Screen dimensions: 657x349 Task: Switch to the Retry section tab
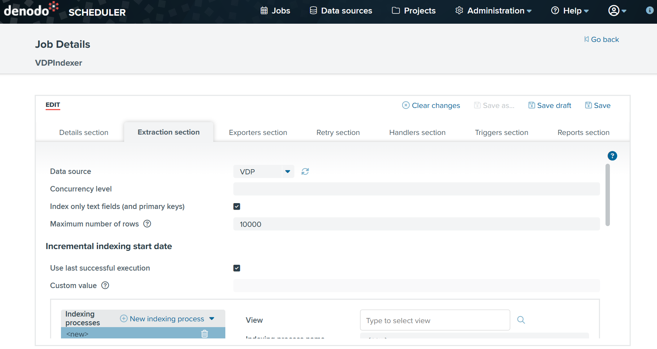click(338, 132)
